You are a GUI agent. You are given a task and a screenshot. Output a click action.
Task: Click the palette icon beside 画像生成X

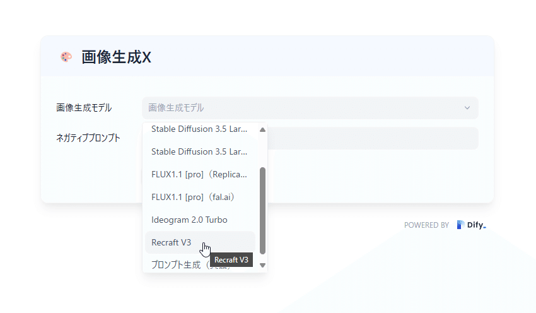pos(66,57)
